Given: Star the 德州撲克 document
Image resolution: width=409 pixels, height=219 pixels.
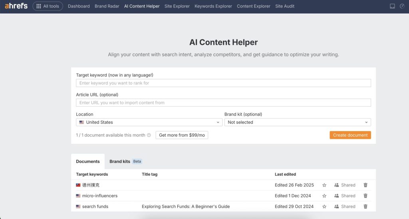Looking at the screenshot, I should click(324, 185).
